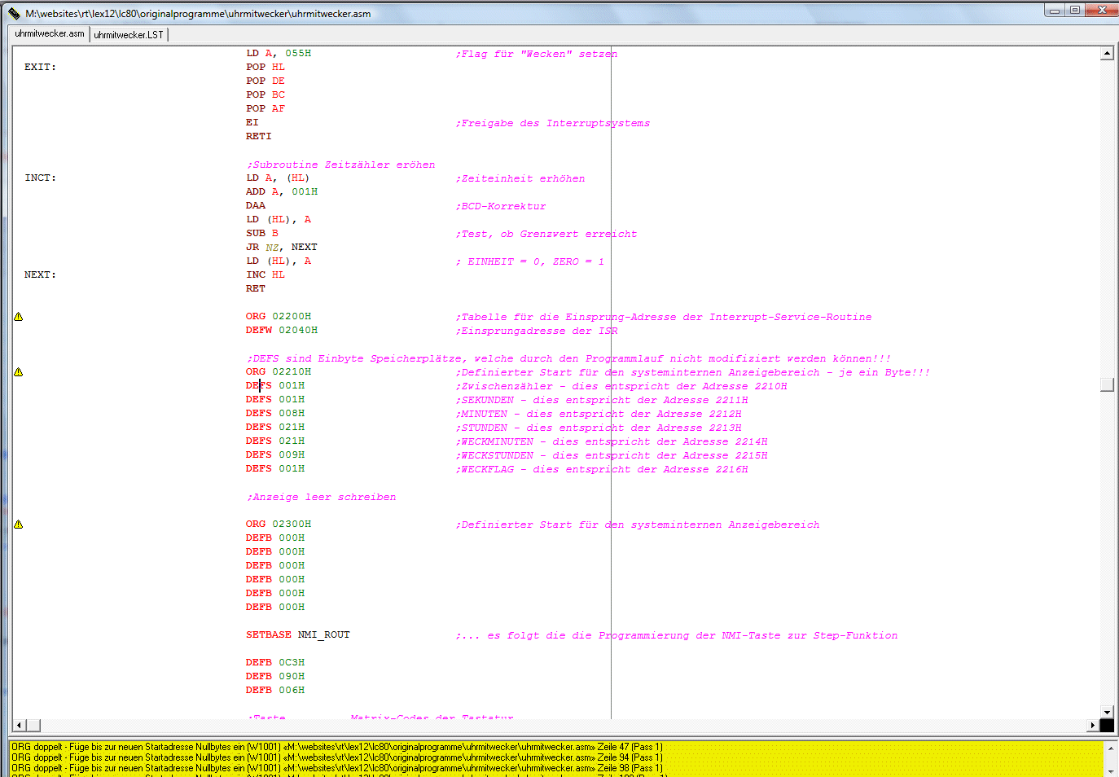The height and width of the screenshot is (777, 1119).
Task: Select the Zeile 94 warning message
Action: click(x=337, y=757)
